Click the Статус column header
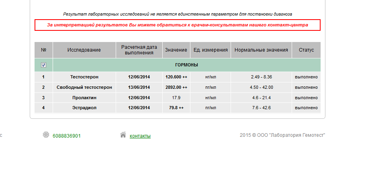The image size is (368, 184). pyautogui.click(x=306, y=50)
